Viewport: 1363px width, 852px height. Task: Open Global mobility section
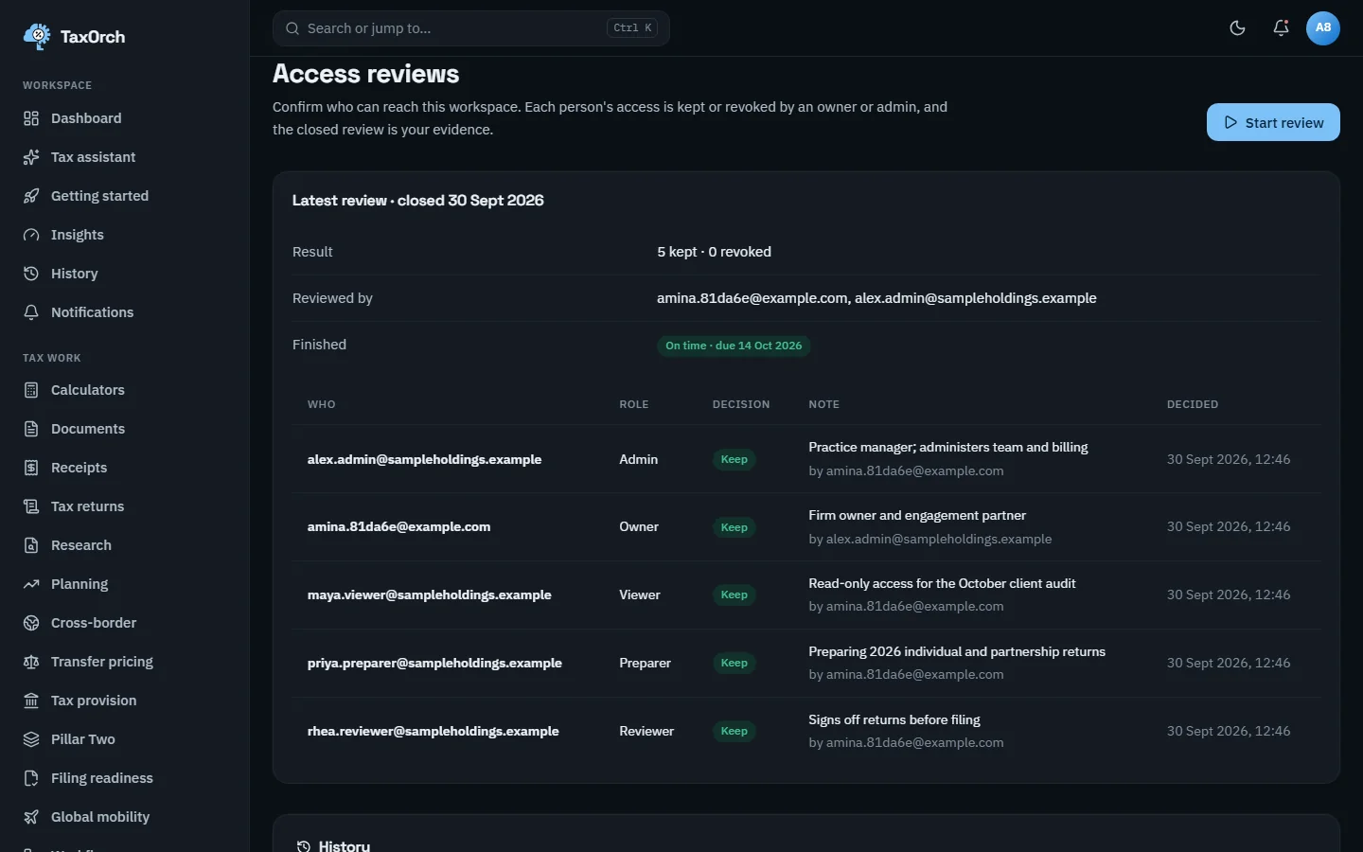(125, 817)
